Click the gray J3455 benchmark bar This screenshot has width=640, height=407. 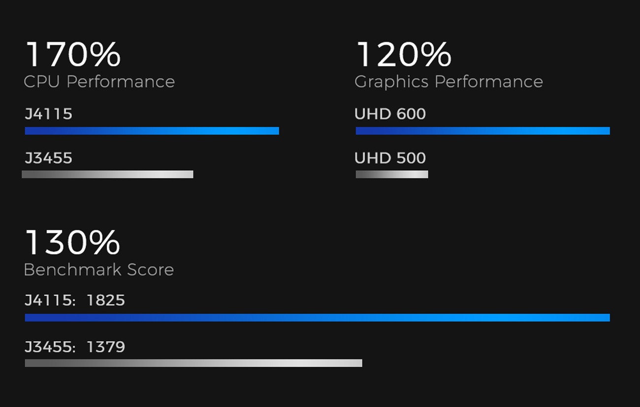193,363
